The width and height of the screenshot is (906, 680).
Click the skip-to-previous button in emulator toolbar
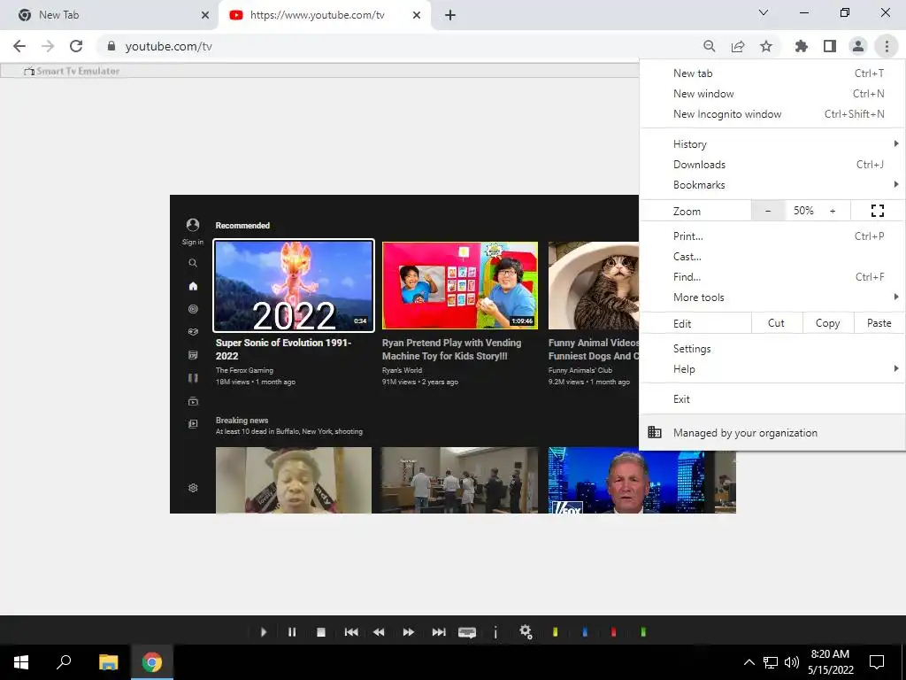coord(350,632)
